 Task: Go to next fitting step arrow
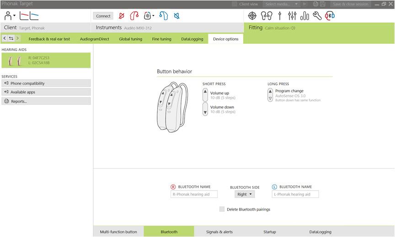(x=17, y=38)
